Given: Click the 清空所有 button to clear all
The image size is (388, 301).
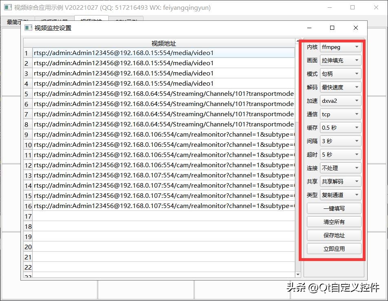Looking at the screenshot, I should coord(333,221).
